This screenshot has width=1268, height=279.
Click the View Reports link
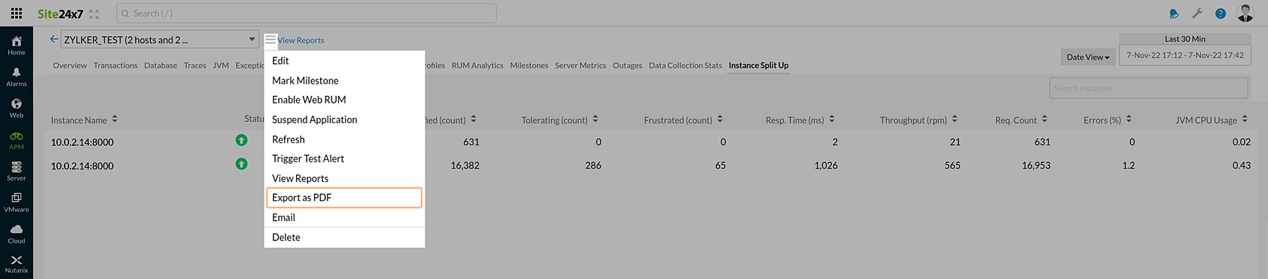tap(301, 40)
